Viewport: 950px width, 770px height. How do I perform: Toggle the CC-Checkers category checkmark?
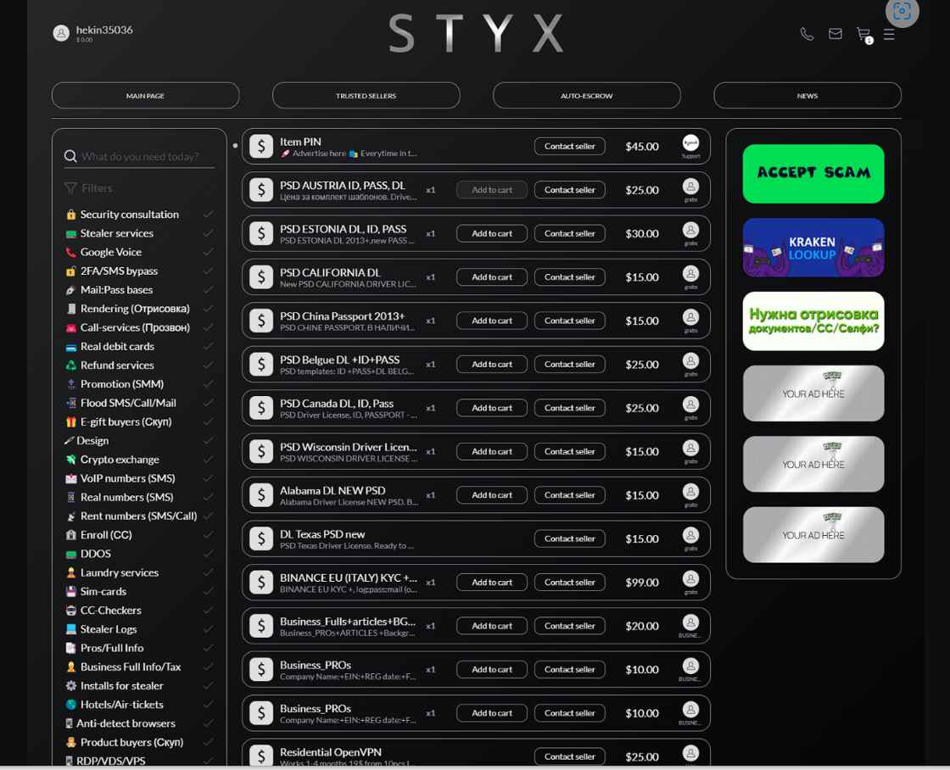209,610
